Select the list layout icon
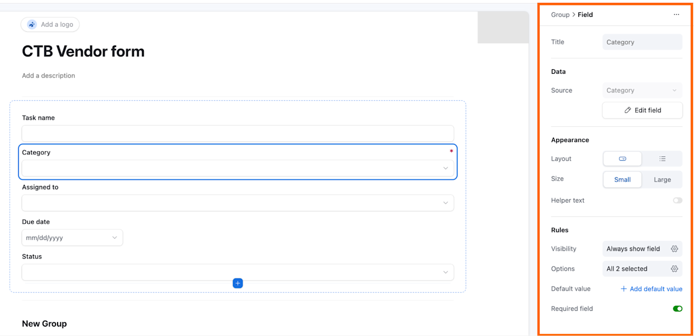Screen dimensions: 694x336 pyautogui.click(x=662, y=159)
